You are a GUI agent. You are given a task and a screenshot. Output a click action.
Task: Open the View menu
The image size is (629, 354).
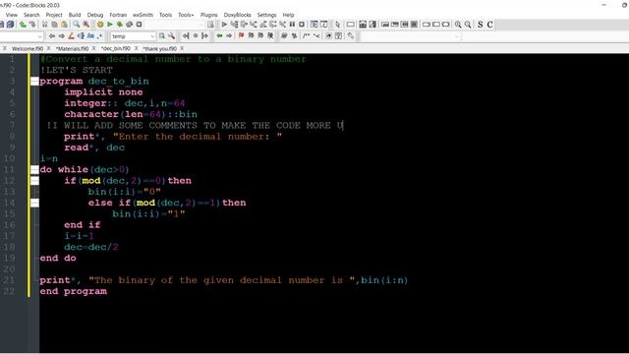point(11,15)
